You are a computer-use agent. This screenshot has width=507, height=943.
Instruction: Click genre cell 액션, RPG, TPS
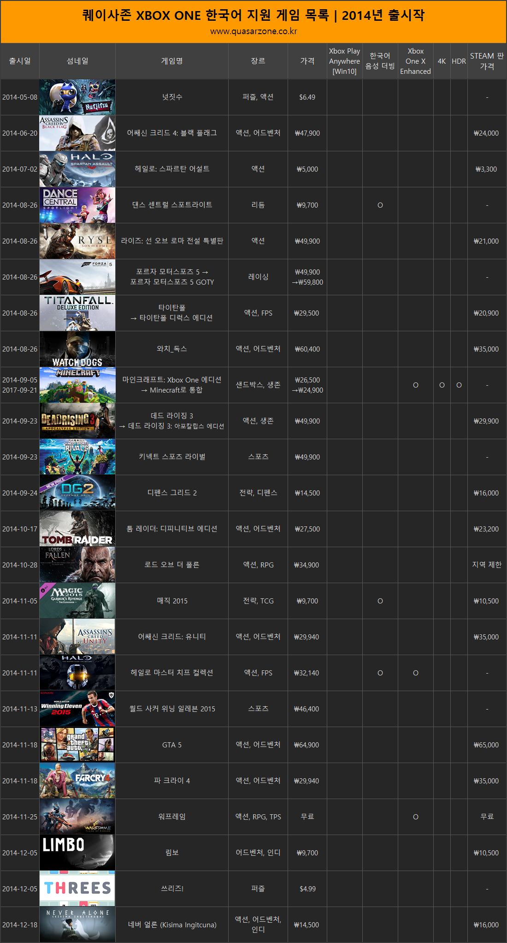point(258,817)
